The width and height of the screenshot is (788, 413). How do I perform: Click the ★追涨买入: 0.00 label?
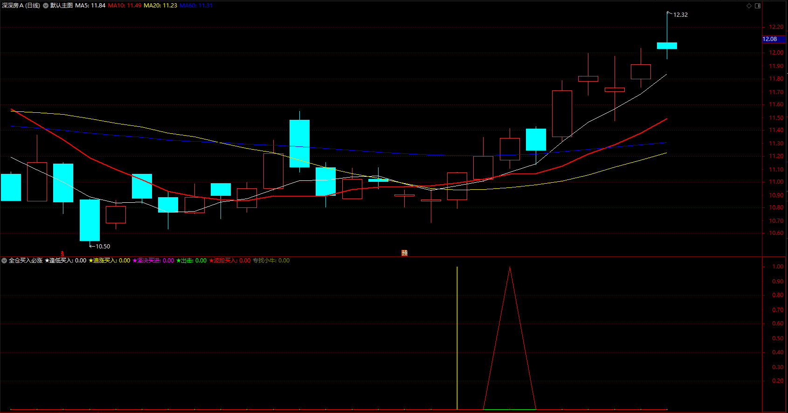click(109, 261)
